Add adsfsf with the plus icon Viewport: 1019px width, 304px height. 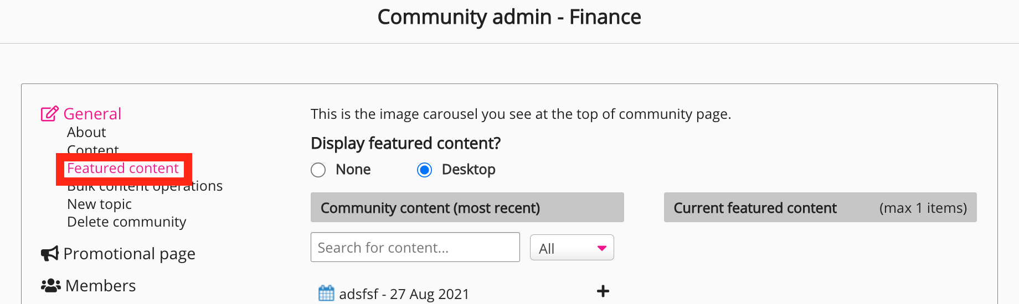(x=603, y=291)
